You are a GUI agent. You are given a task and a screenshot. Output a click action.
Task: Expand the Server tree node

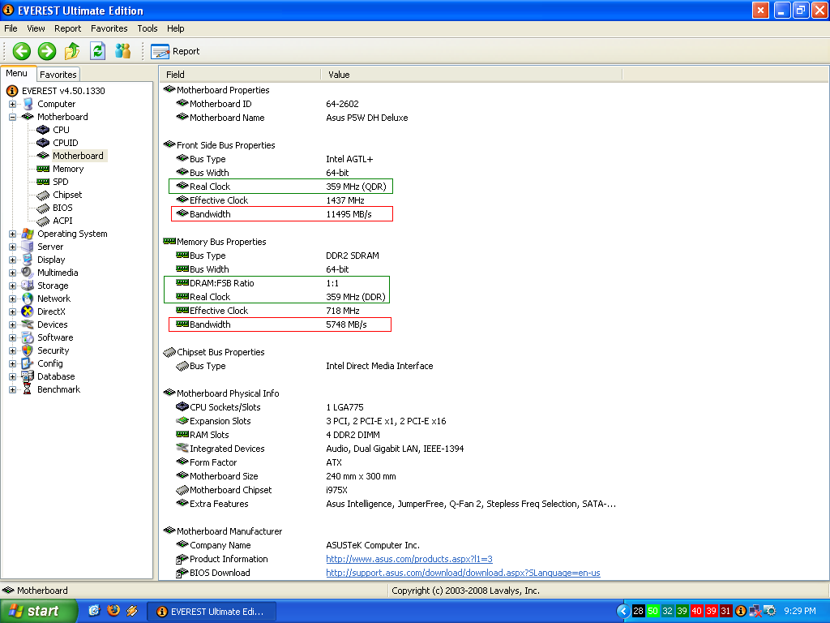tap(12, 247)
